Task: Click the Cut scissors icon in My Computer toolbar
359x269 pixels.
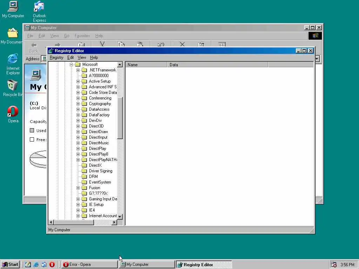Action: pos(102,44)
